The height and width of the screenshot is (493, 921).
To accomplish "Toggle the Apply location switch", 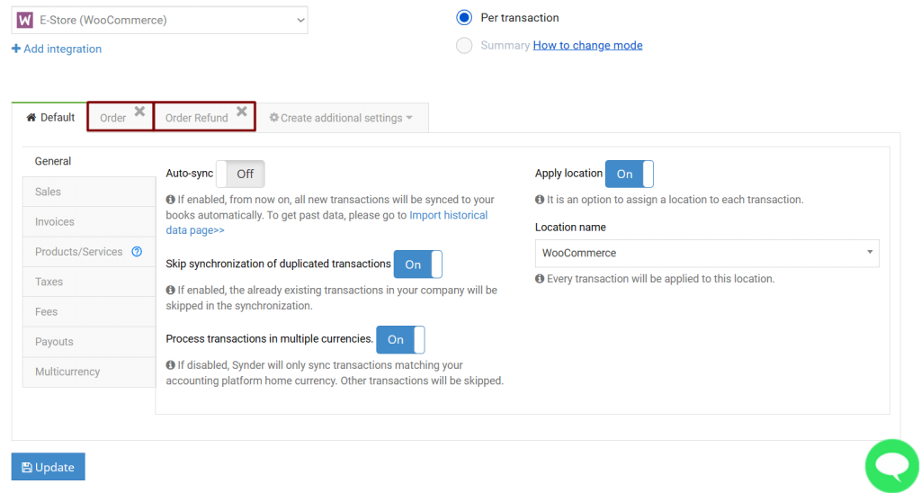I will point(630,174).
